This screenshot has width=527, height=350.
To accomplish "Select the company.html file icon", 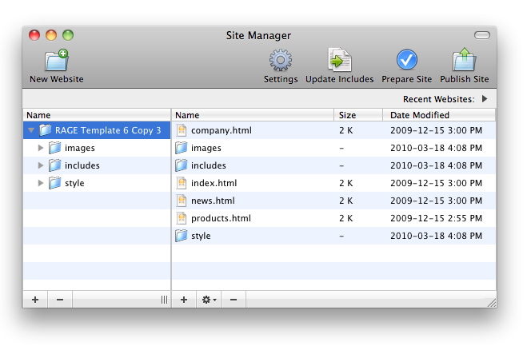I will [x=182, y=130].
